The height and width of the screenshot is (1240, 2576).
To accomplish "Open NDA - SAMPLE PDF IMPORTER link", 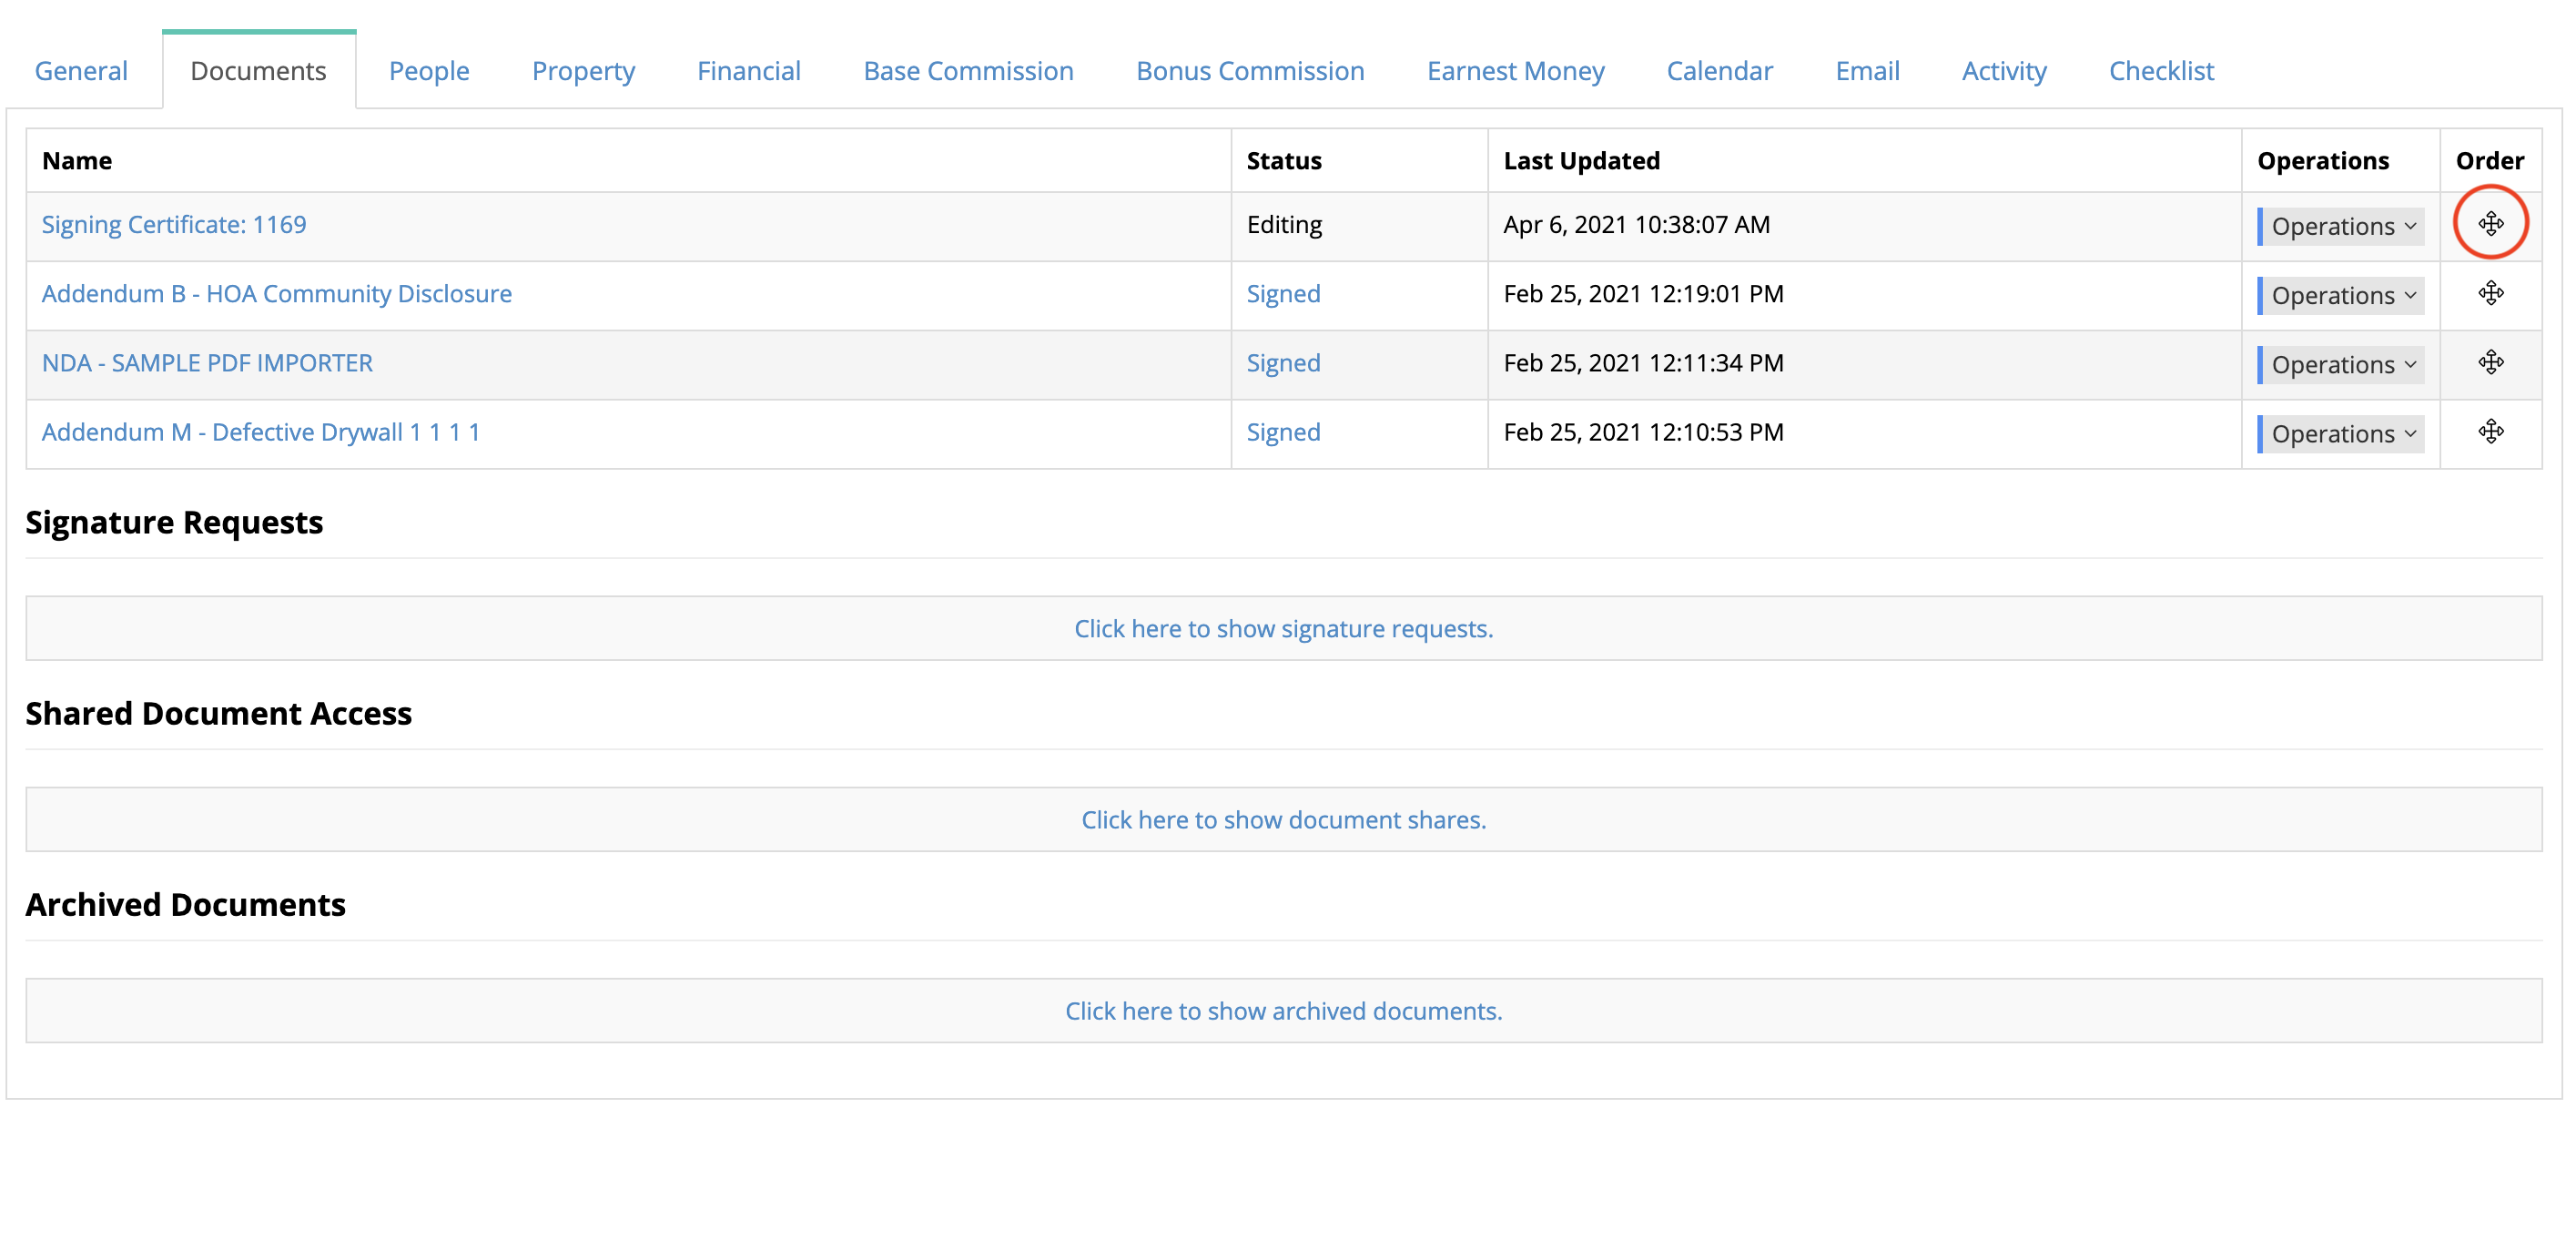I will [x=207, y=362].
